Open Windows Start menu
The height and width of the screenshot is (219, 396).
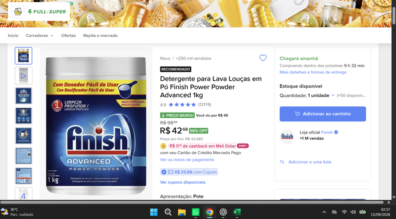[x=153, y=212]
